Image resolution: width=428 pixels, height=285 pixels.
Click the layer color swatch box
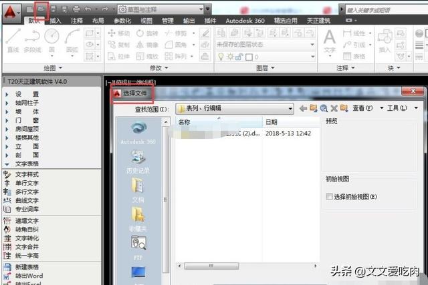click(249, 57)
